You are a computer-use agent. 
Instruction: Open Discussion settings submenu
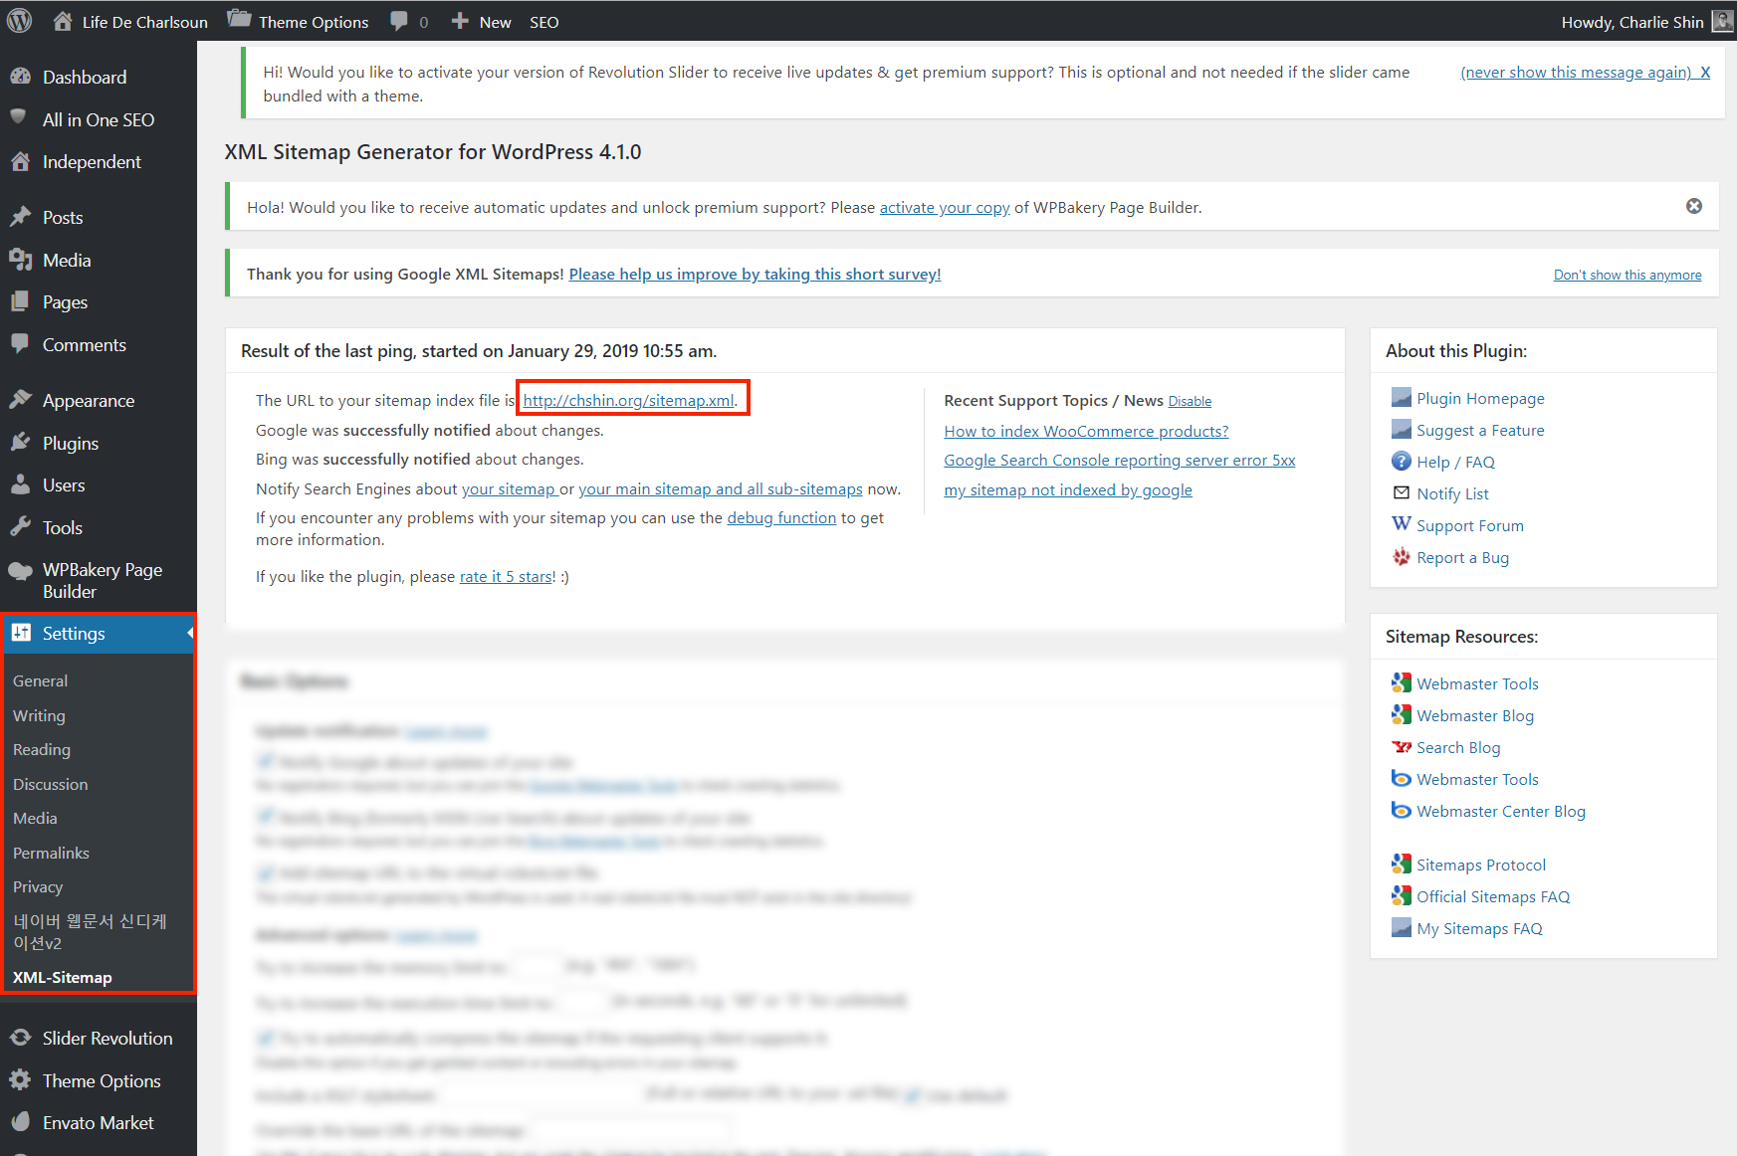(x=50, y=784)
